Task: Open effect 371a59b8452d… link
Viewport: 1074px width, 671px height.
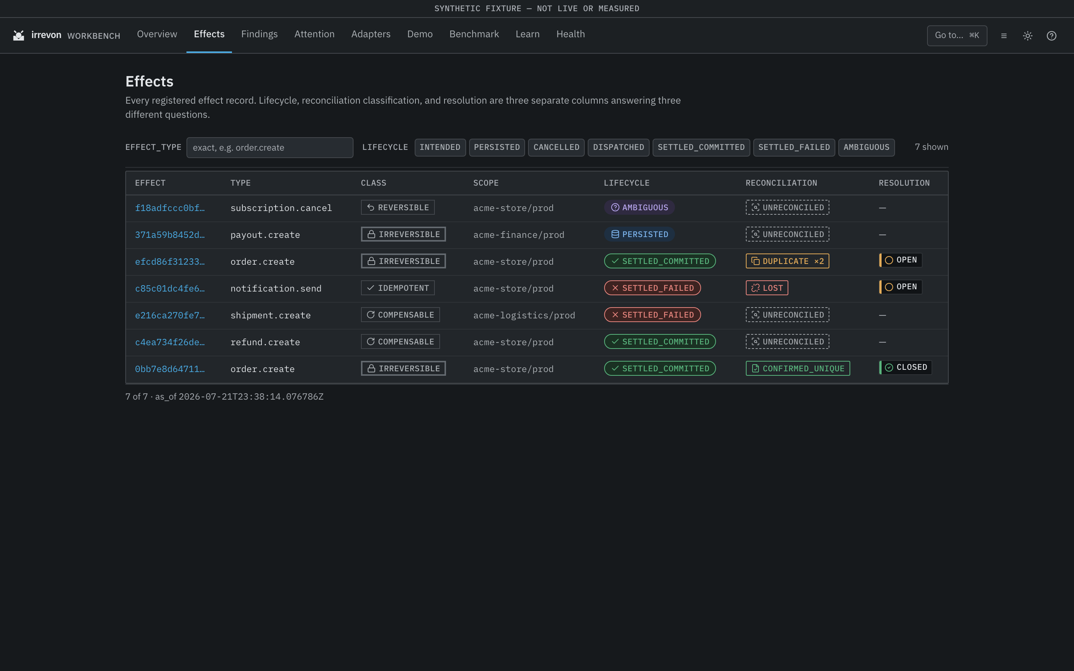Action: point(170,235)
